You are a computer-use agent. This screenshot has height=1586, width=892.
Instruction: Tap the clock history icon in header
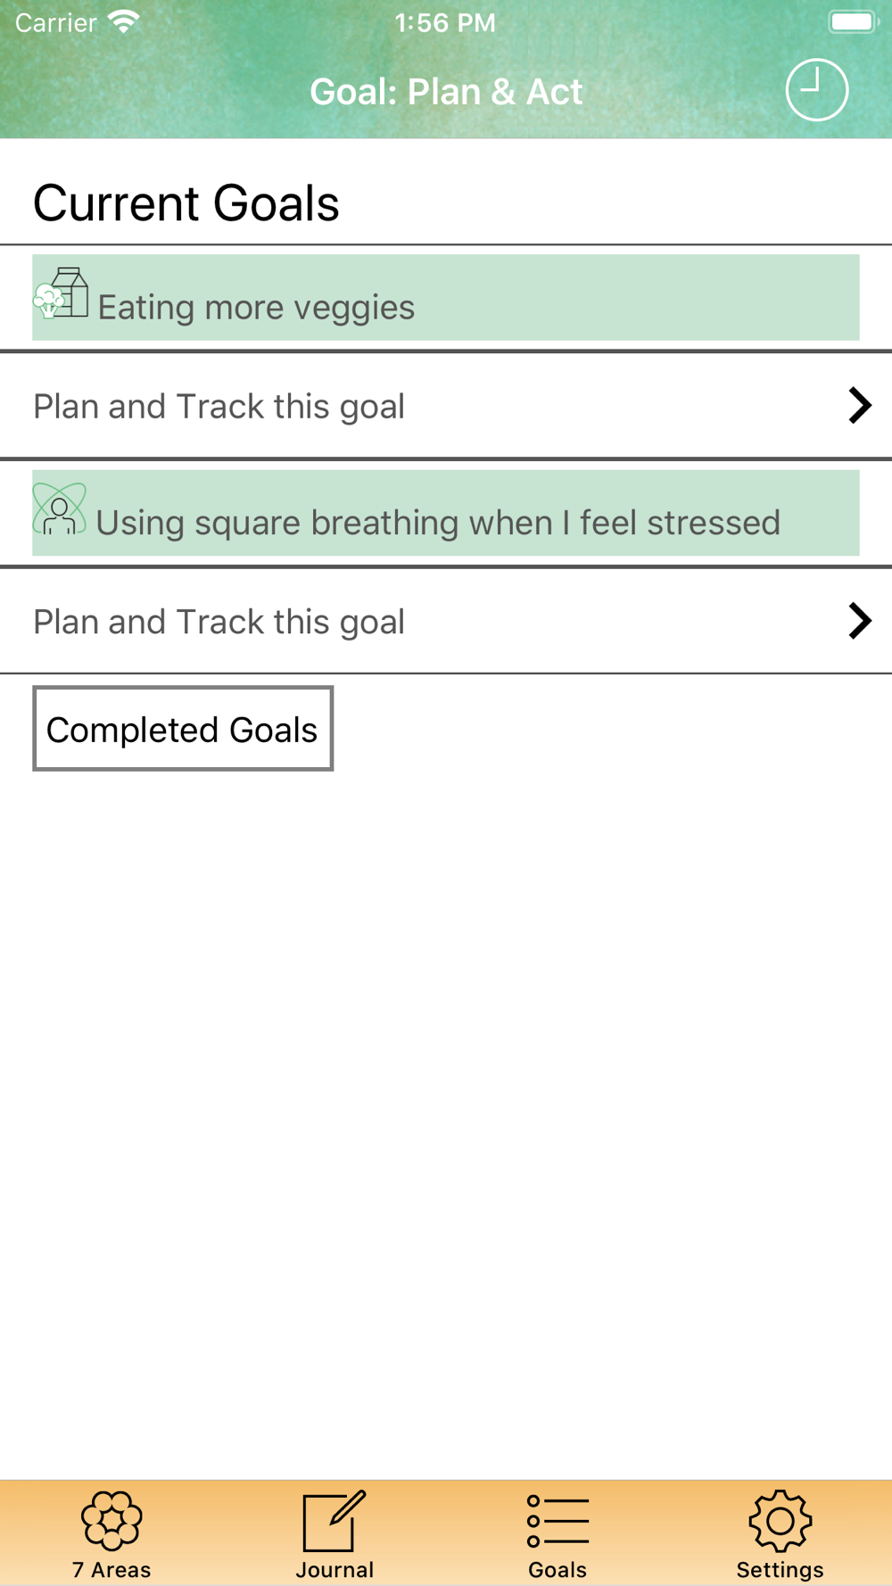coord(816,90)
